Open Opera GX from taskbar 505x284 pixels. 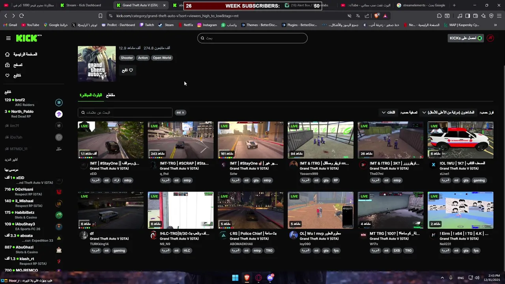point(259,278)
